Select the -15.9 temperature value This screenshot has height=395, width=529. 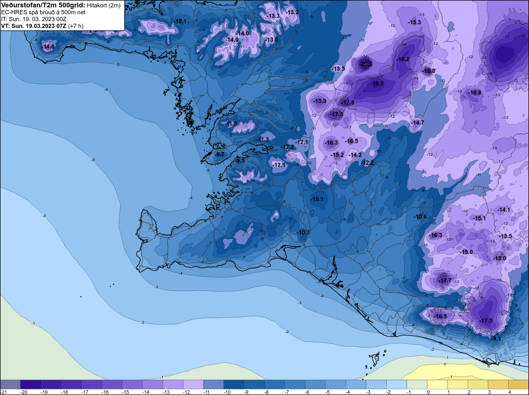pyautogui.click(x=320, y=101)
